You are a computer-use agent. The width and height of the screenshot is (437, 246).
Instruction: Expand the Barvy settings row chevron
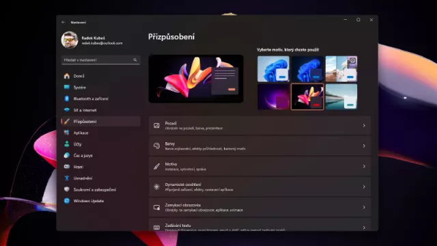pyautogui.click(x=364, y=146)
